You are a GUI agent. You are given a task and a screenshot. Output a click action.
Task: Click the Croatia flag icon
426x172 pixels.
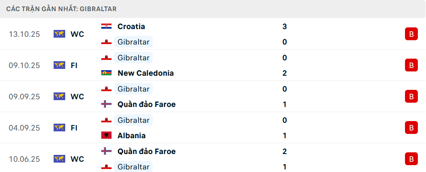[106, 27]
